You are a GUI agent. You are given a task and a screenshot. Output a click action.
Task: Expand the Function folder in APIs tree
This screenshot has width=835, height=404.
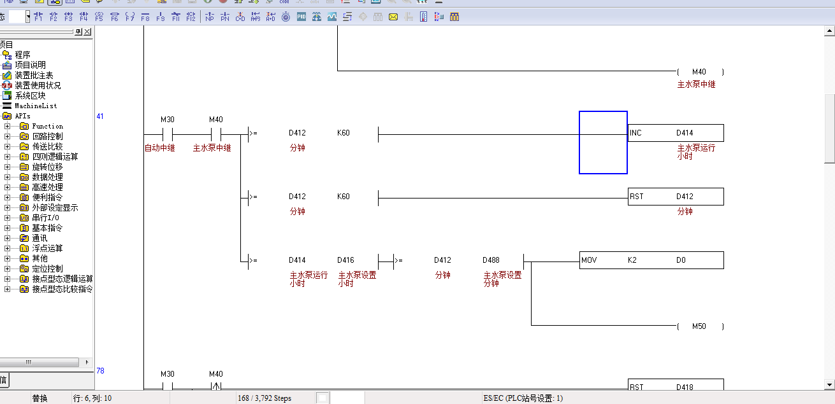click(8, 126)
